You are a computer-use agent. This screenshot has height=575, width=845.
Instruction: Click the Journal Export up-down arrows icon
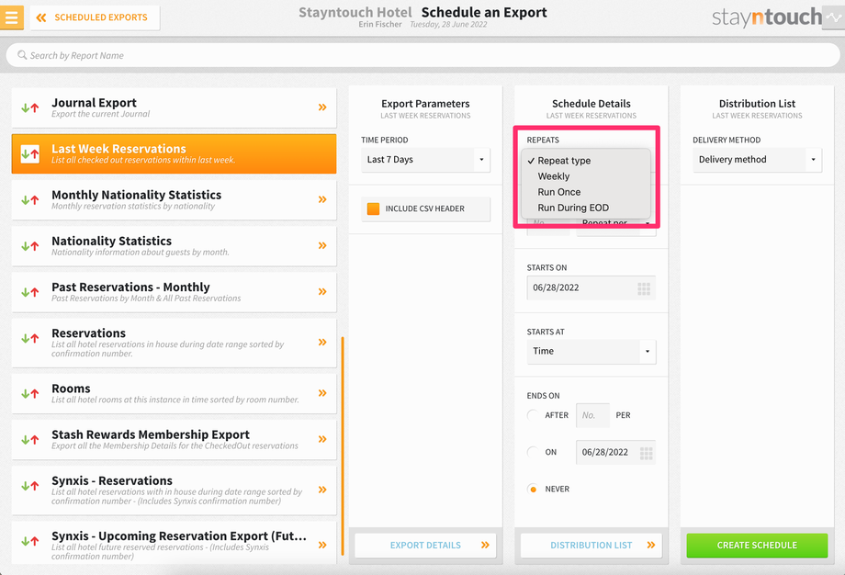pos(30,107)
